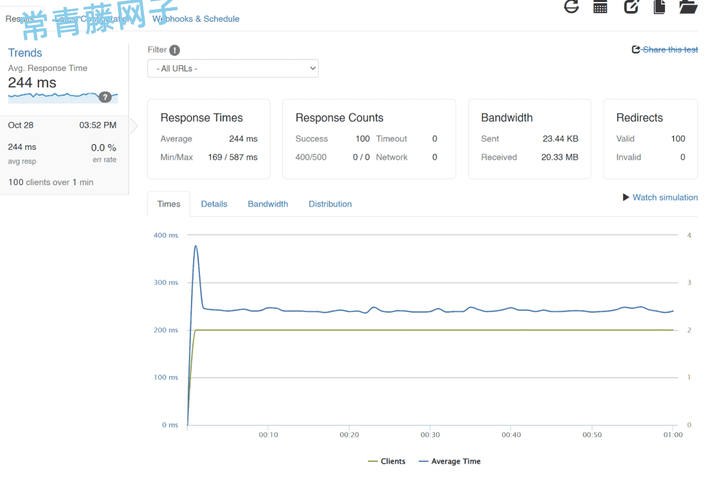This screenshot has width=704, height=477.
Task: Open the Webhooks & Schedule tab
Action: click(x=196, y=19)
